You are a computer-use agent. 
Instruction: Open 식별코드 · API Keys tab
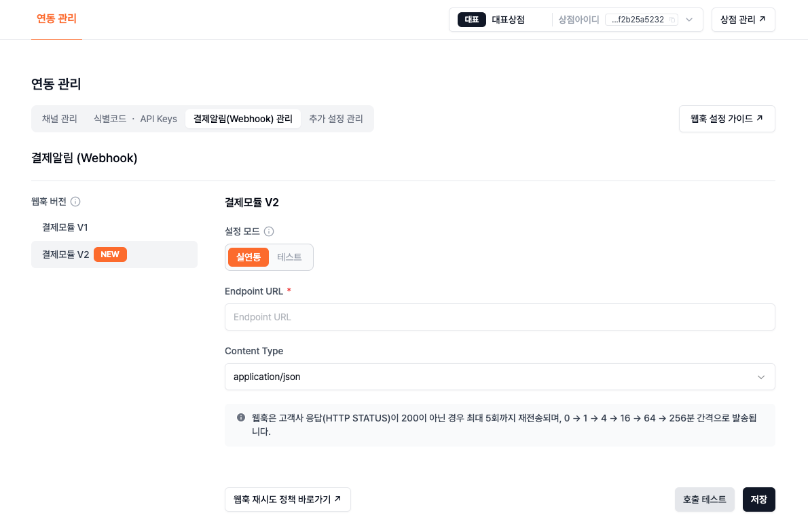[x=135, y=119]
